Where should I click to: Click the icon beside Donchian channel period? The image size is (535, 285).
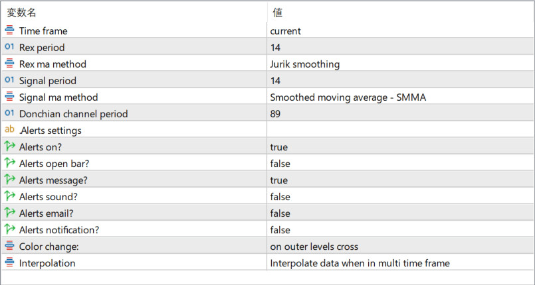[9, 113]
